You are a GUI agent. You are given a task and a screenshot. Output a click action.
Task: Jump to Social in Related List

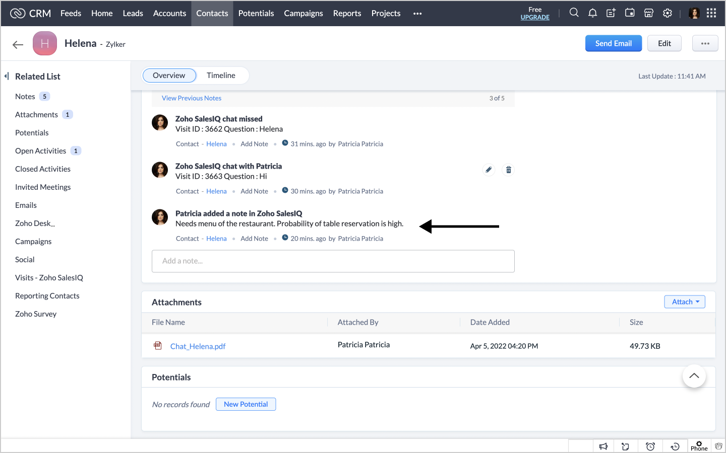25,260
